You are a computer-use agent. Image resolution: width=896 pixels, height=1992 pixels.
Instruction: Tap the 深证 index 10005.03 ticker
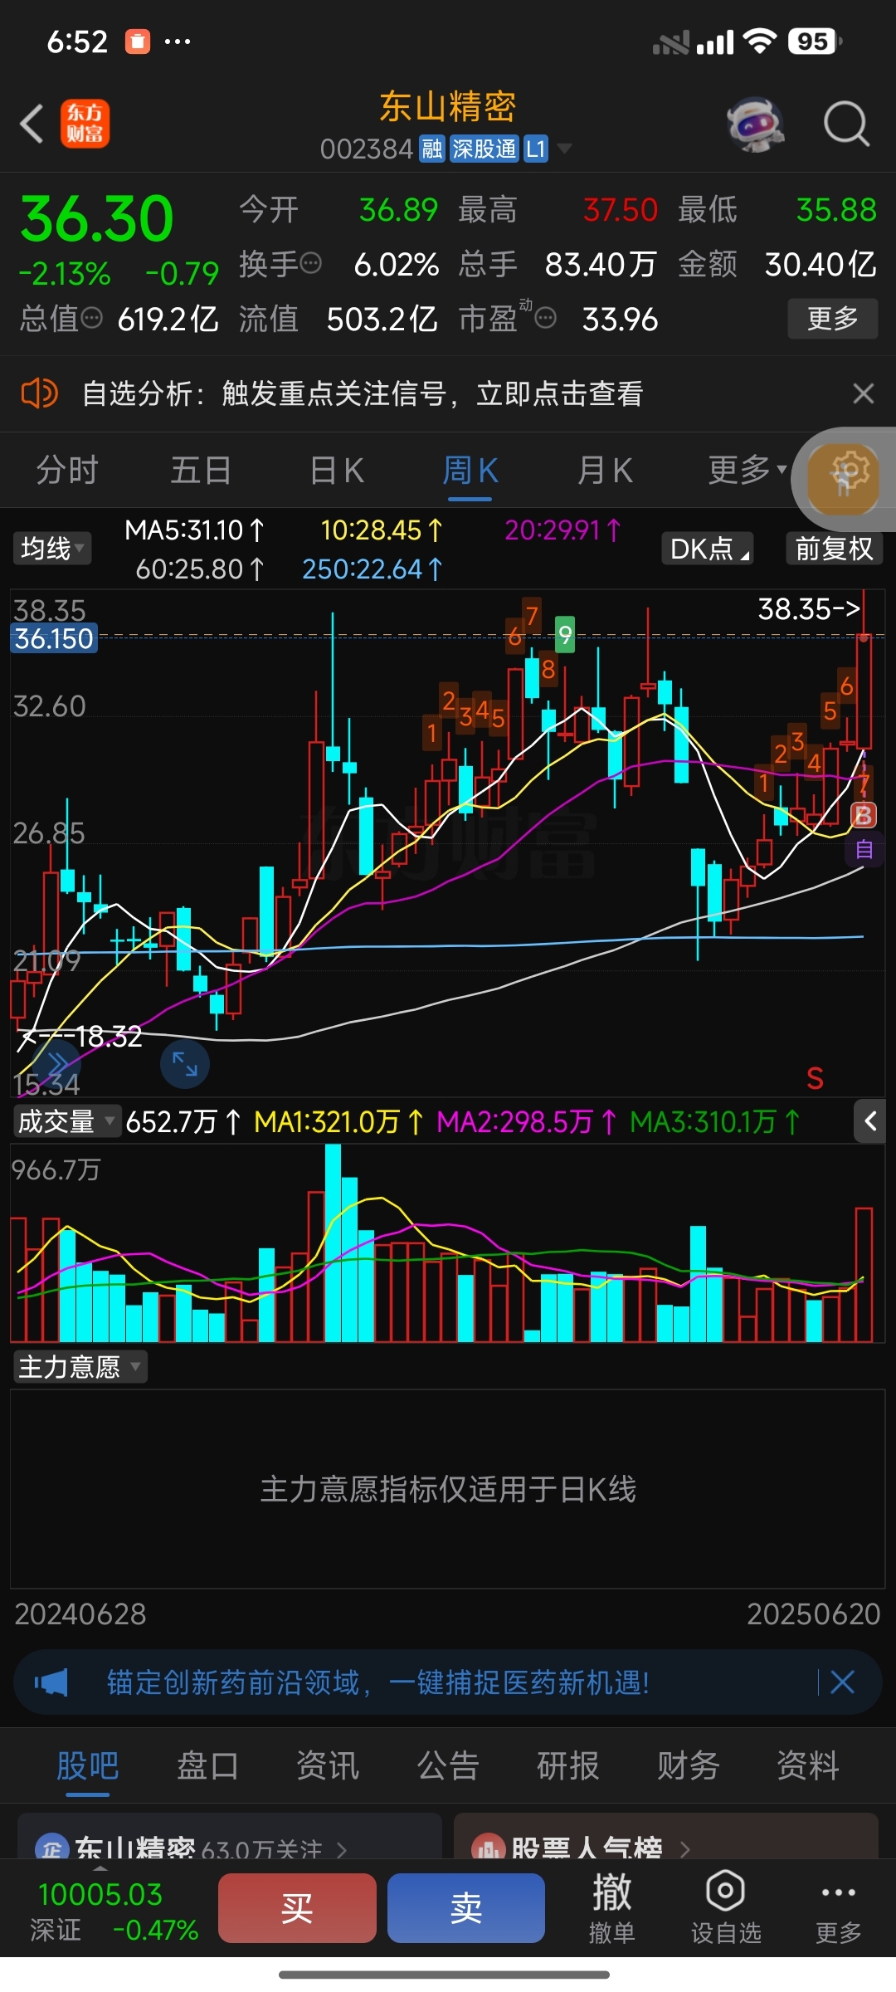click(x=114, y=1911)
